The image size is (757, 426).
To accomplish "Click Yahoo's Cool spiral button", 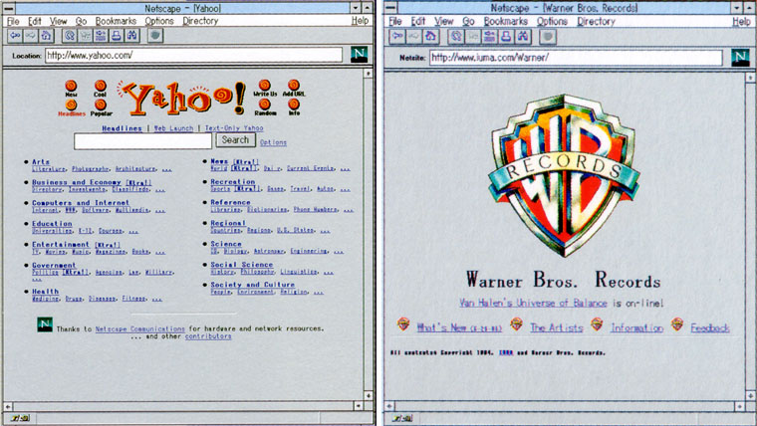I will (101, 86).
